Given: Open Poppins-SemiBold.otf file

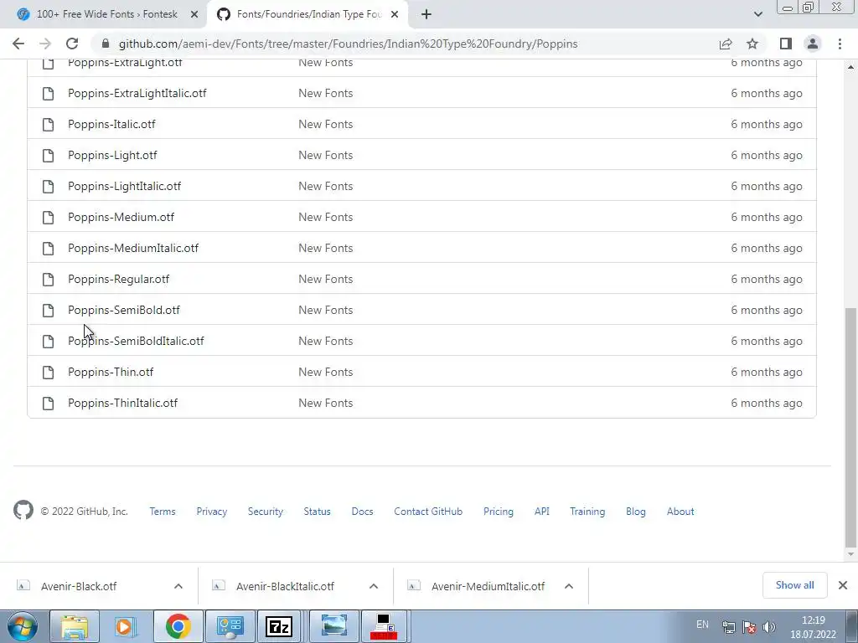Looking at the screenshot, I should 124,310.
